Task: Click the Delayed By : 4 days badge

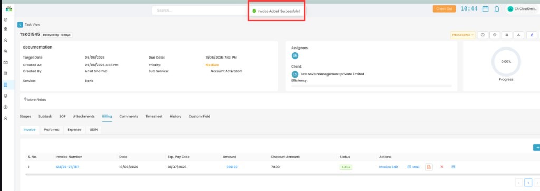Action: click(x=57, y=35)
